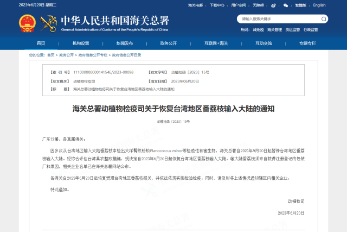Viewport: 347px width, 232px height.
Task: Enable 无障碍 accessibility mode
Action: click(259, 5)
